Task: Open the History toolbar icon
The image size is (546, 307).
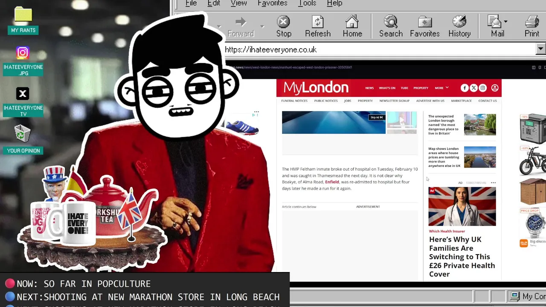Action: pyautogui.click(x=459, y=26)
